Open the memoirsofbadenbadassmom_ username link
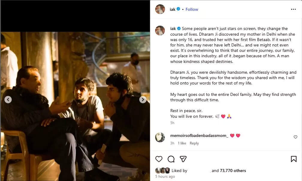 (x=199, y=135)
